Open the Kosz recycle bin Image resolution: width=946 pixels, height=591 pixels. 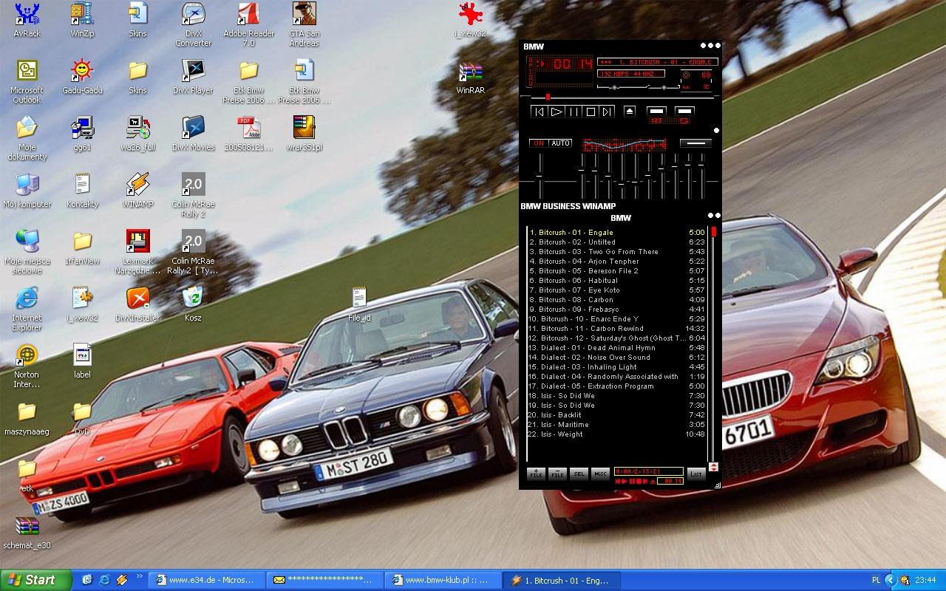click(193, 304)
